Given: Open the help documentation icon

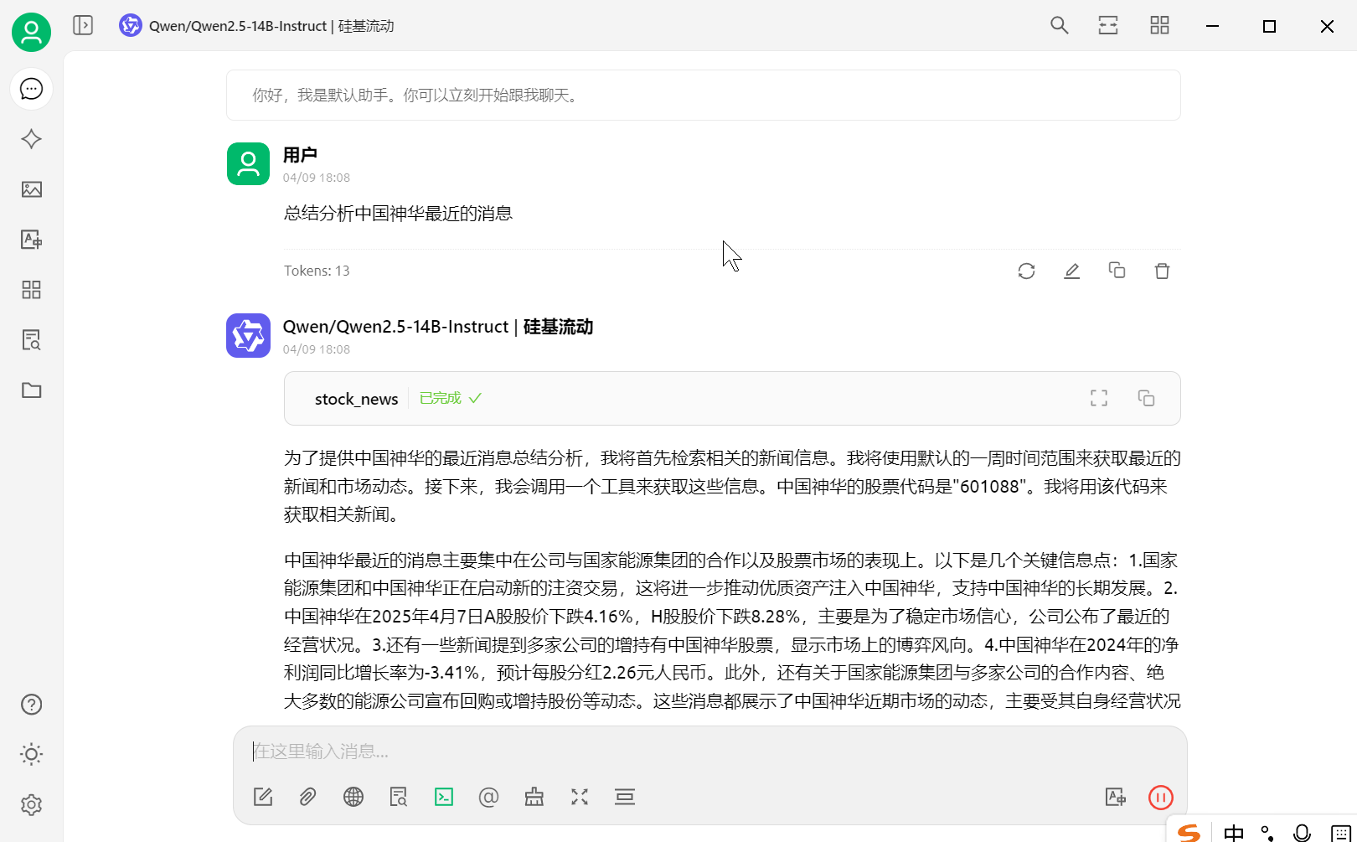Looking at the screenshot, I should tap(31, 705).
